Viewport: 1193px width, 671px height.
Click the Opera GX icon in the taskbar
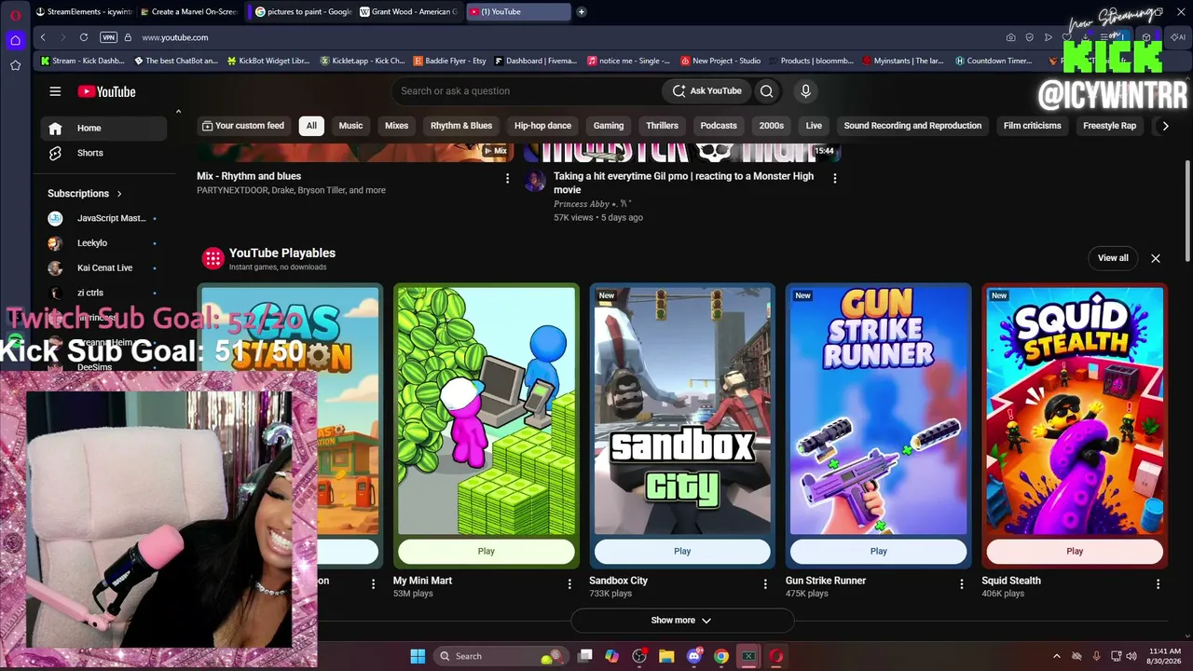[776, 656]
